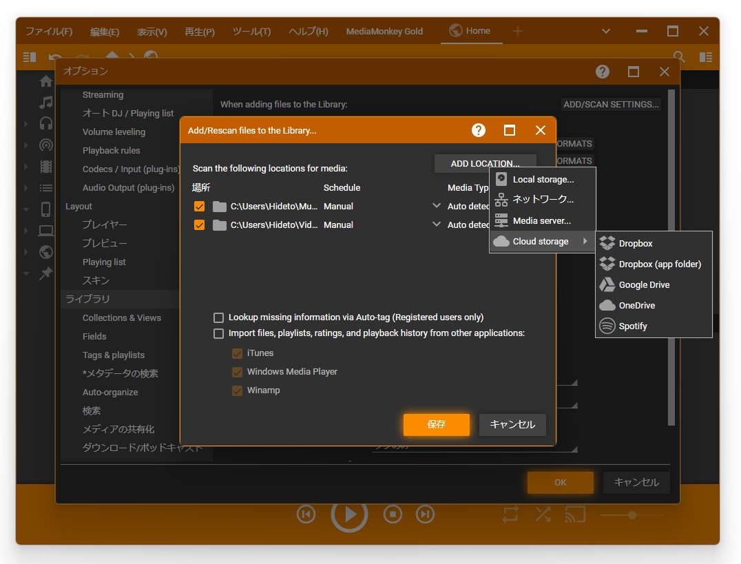741x564 pixels.
Task: Click the orange 保存 button
Action: pyautogui.click(x=436, y=424)
